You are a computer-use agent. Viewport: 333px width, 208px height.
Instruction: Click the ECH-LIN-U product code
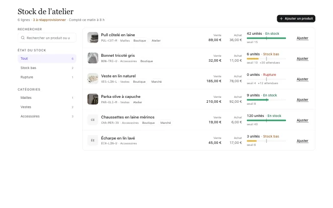coord(109,143)
